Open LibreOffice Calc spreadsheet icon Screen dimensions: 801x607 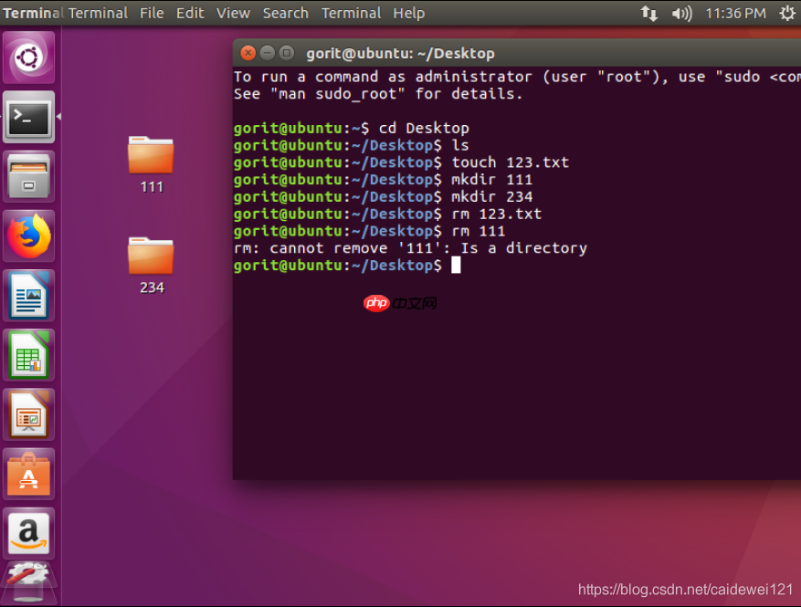point(28,355)
